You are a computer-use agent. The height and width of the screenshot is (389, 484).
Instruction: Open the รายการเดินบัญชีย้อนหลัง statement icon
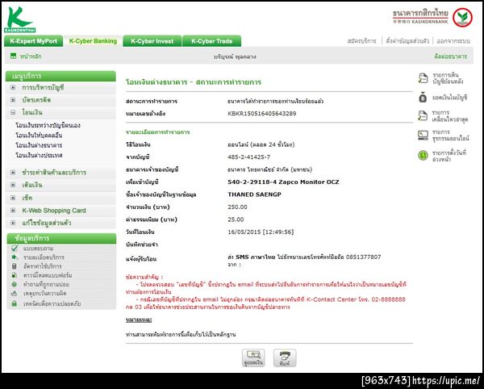tap(423, 78)
